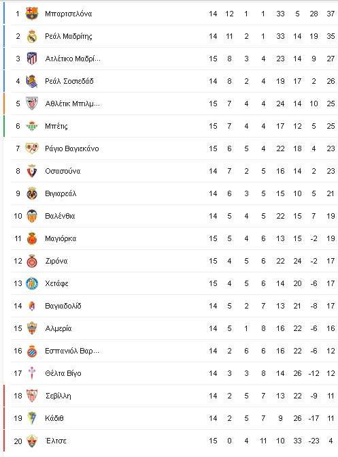Click the Barcelona club crest icon

click(32, 14)
